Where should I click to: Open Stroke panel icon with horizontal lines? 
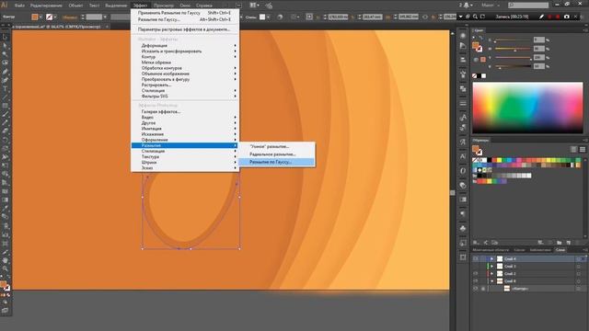463,103
